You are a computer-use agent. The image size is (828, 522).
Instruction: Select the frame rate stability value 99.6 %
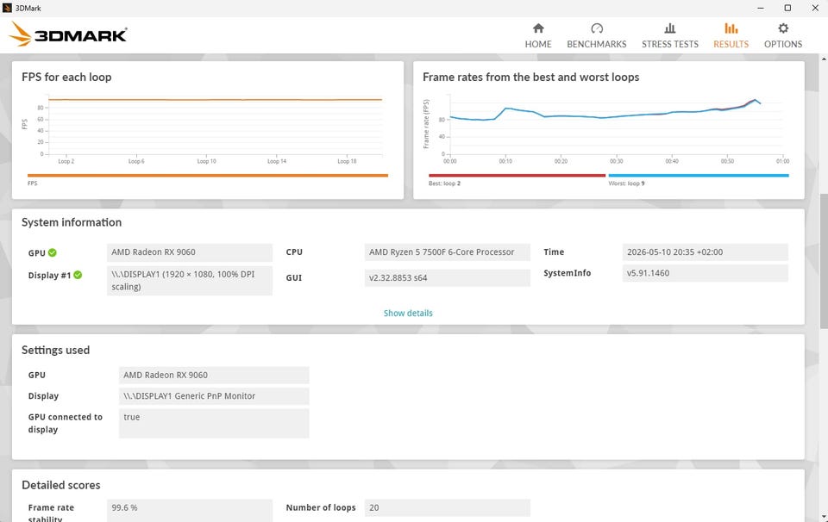point(190,511)
